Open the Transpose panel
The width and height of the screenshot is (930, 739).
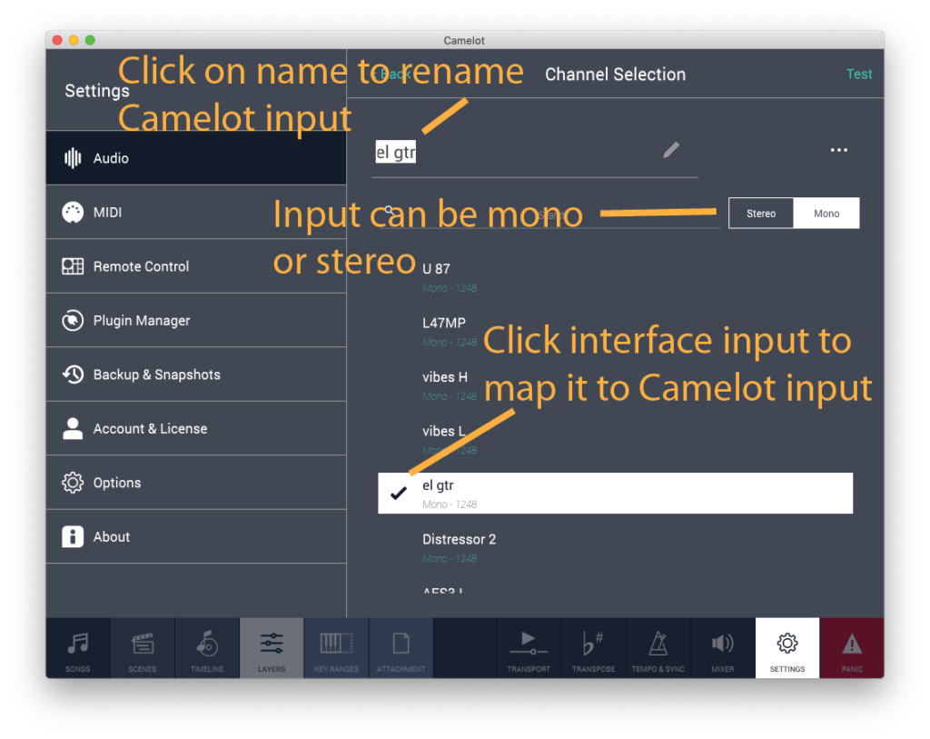tap(593, 647)
